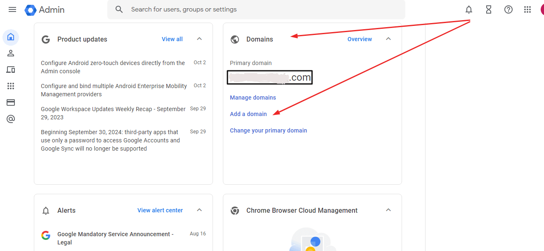Click Add a domain
This screenshot has width=544, height=251.
pos(248,114)
